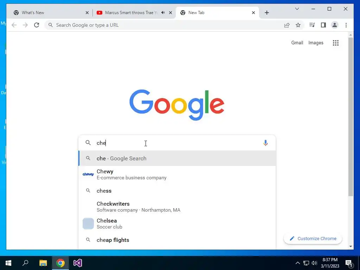Open the Google apps grid
This screenshot has height=270, width=360.
coord(336,43)
